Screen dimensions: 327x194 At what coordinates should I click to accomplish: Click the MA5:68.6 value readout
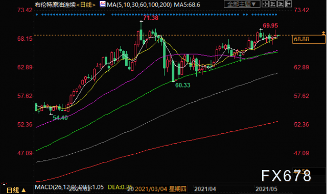tap(187, 5)
